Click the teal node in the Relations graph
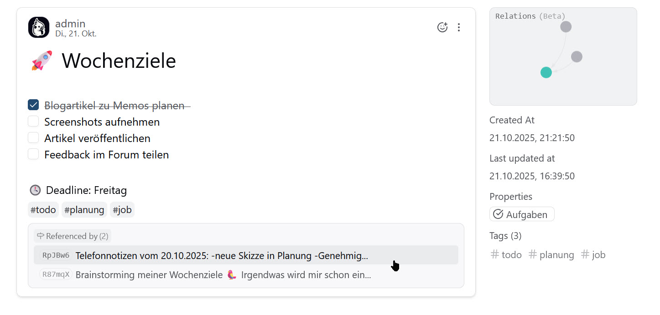Image resolution: width=660 pixels, height=315 pixels. point(546,72)
